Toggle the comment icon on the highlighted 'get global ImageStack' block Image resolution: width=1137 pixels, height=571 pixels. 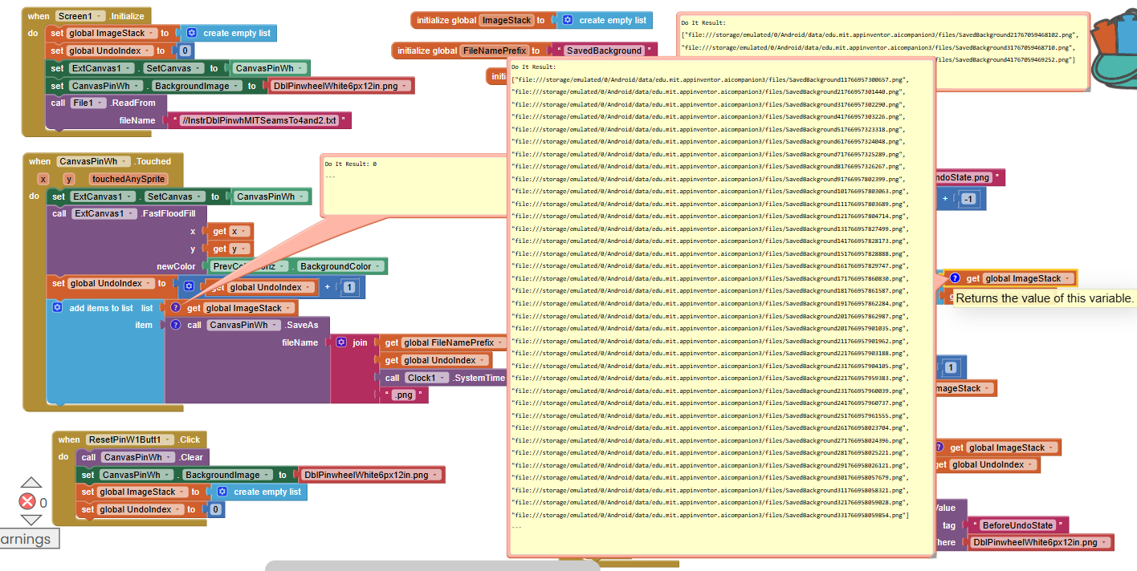click(x=955, y=278)
